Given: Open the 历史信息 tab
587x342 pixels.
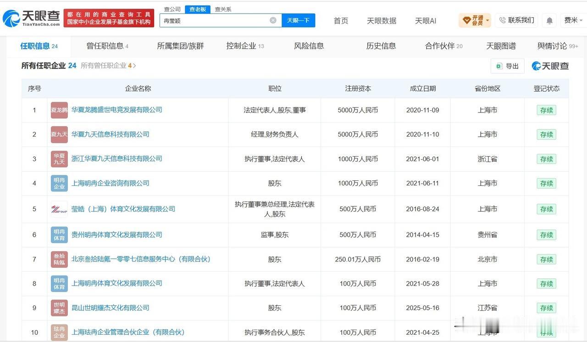Looking at the screenshot, I should point(381,46).
